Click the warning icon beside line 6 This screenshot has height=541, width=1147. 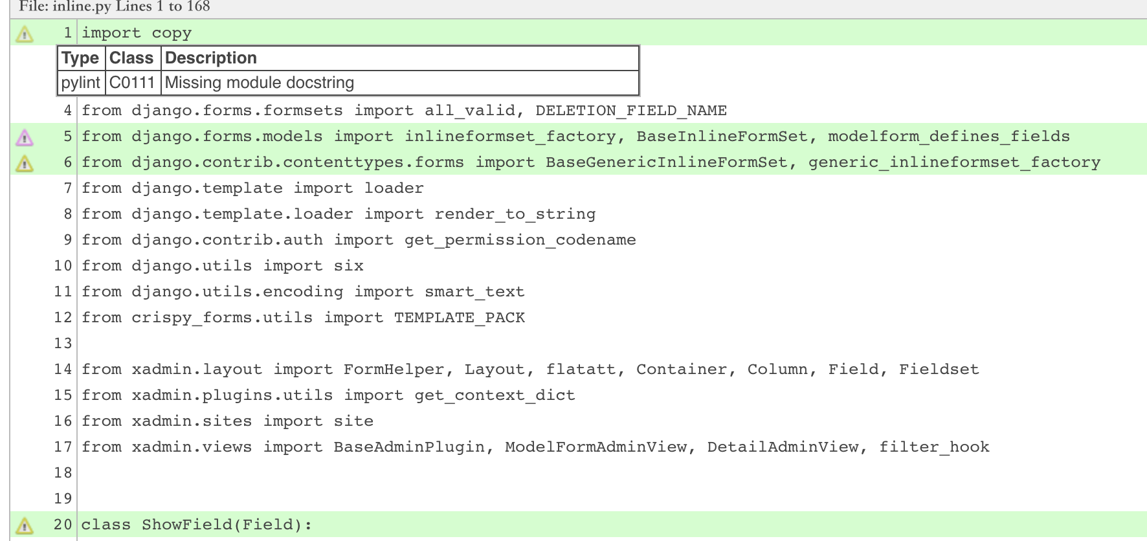(25, 163)
